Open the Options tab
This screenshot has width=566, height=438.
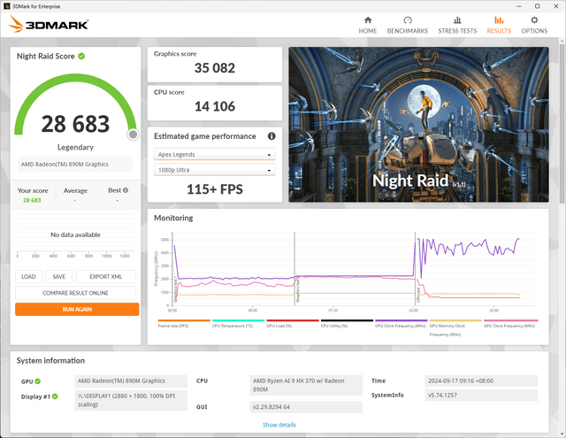[534, 26]
